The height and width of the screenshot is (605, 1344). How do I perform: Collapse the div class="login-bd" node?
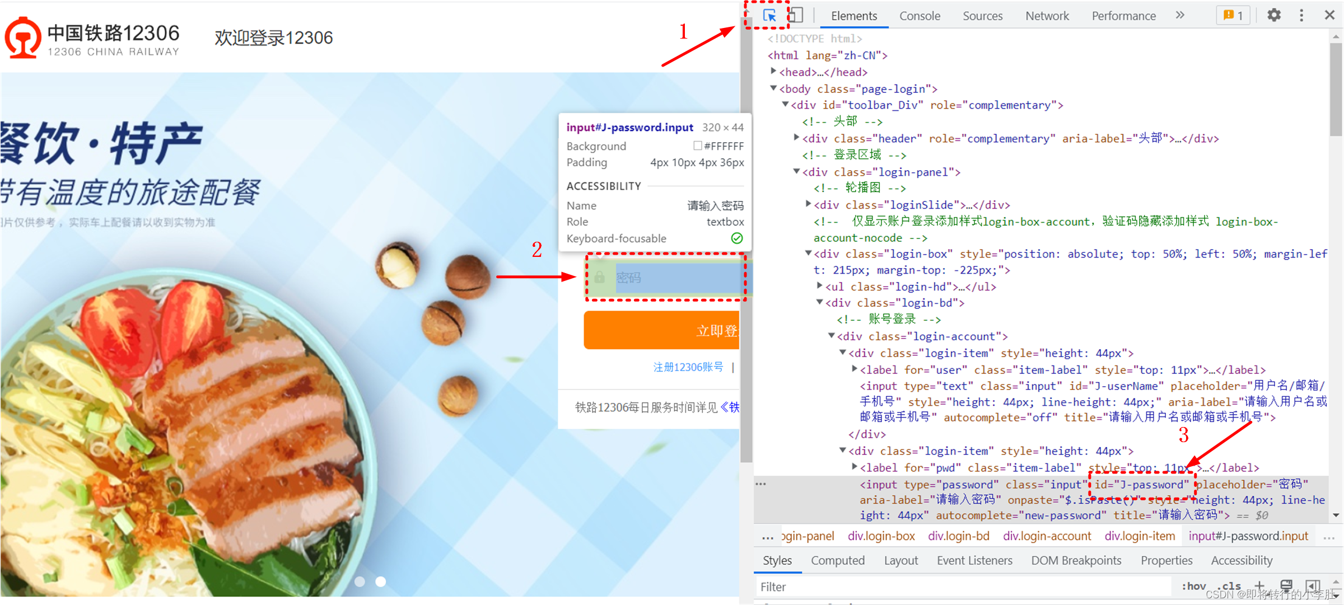tap(820, 302)
